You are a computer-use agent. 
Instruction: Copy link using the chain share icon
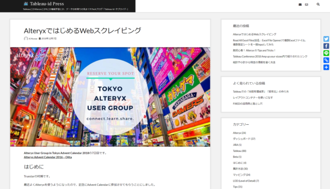[x=326, y=60]
